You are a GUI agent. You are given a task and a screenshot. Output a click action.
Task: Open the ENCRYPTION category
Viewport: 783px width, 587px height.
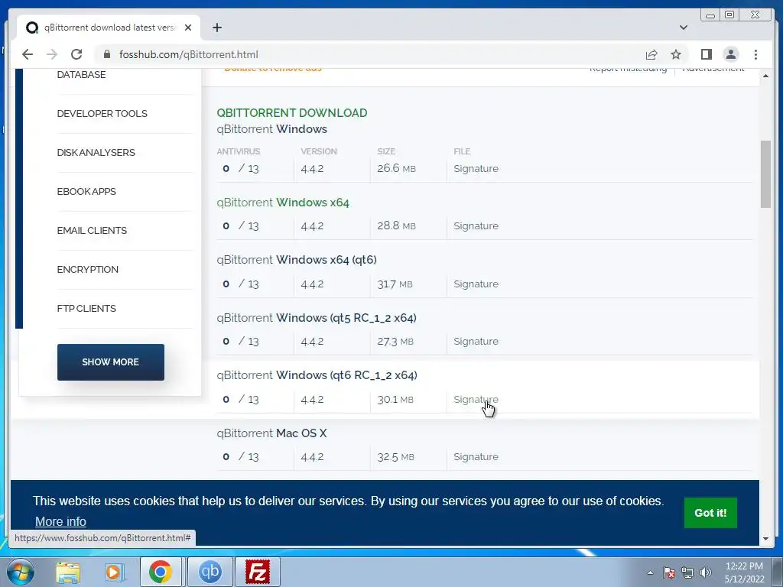(87, 269)
